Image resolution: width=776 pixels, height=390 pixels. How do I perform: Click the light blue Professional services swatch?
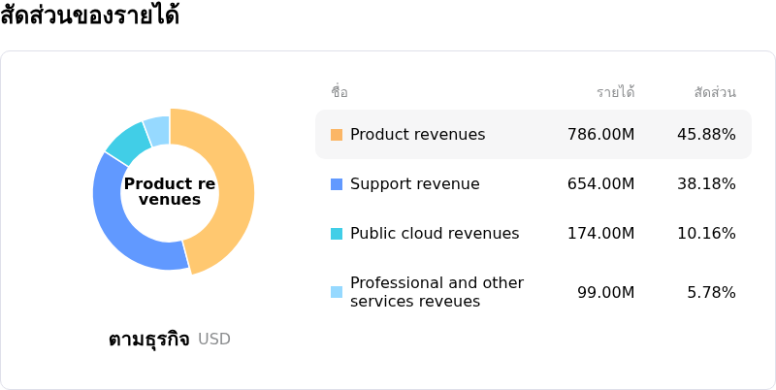pos(337,292)
